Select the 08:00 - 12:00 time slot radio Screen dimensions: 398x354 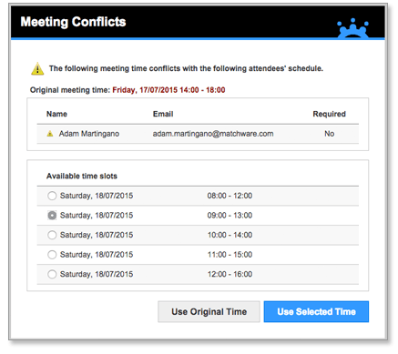(52, 196)
